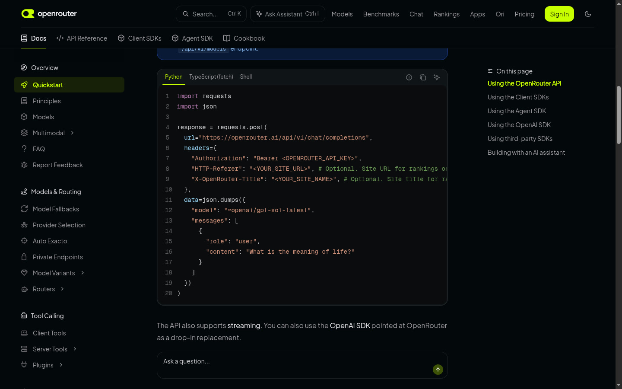Screen dimensions: 622x389
Task: Open the Ask Assistant button
Action: pyautogui.click(x=288, y=14)
